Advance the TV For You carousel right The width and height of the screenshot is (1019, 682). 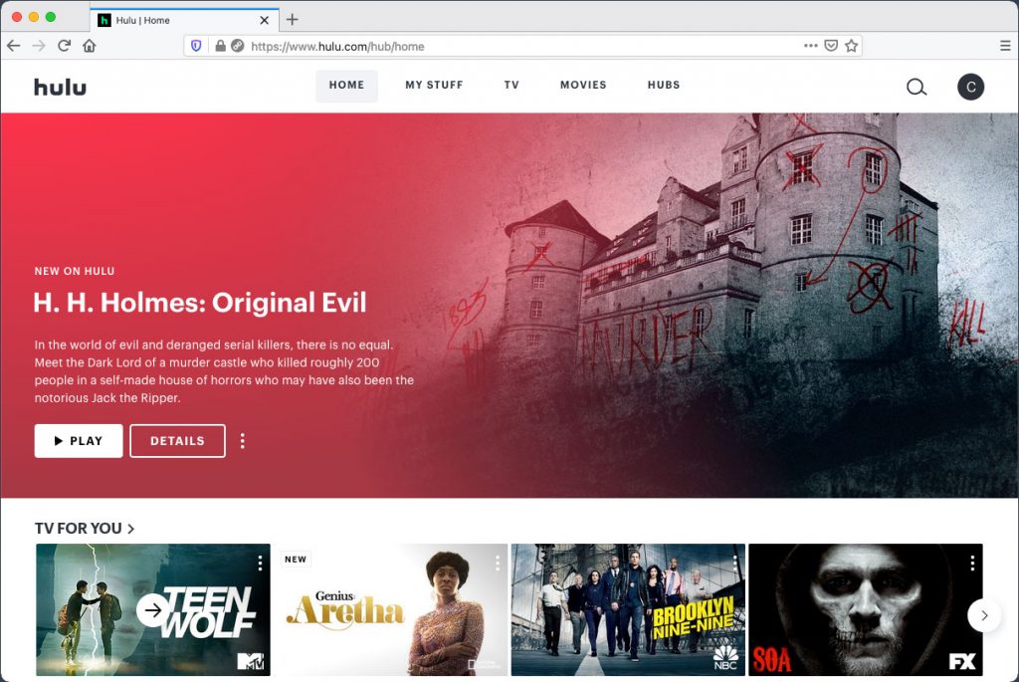984,615
